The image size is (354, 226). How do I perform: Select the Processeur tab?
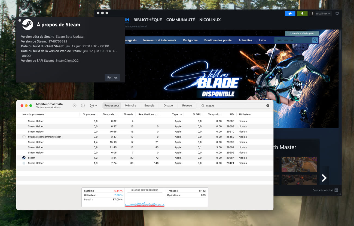[x=112, y=105]
